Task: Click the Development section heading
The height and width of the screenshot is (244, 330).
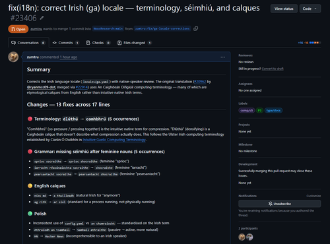Action: tap(248, 164)
